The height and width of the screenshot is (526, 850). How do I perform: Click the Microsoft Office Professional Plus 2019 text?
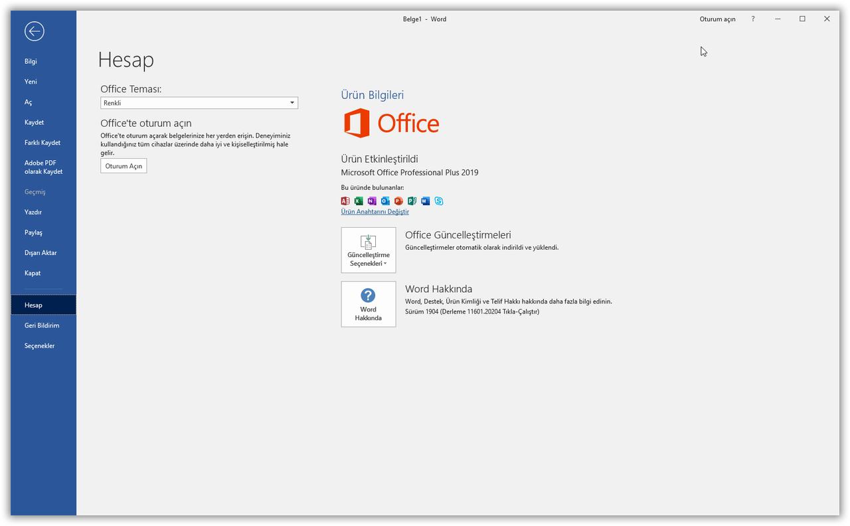(x=410, y=173)
